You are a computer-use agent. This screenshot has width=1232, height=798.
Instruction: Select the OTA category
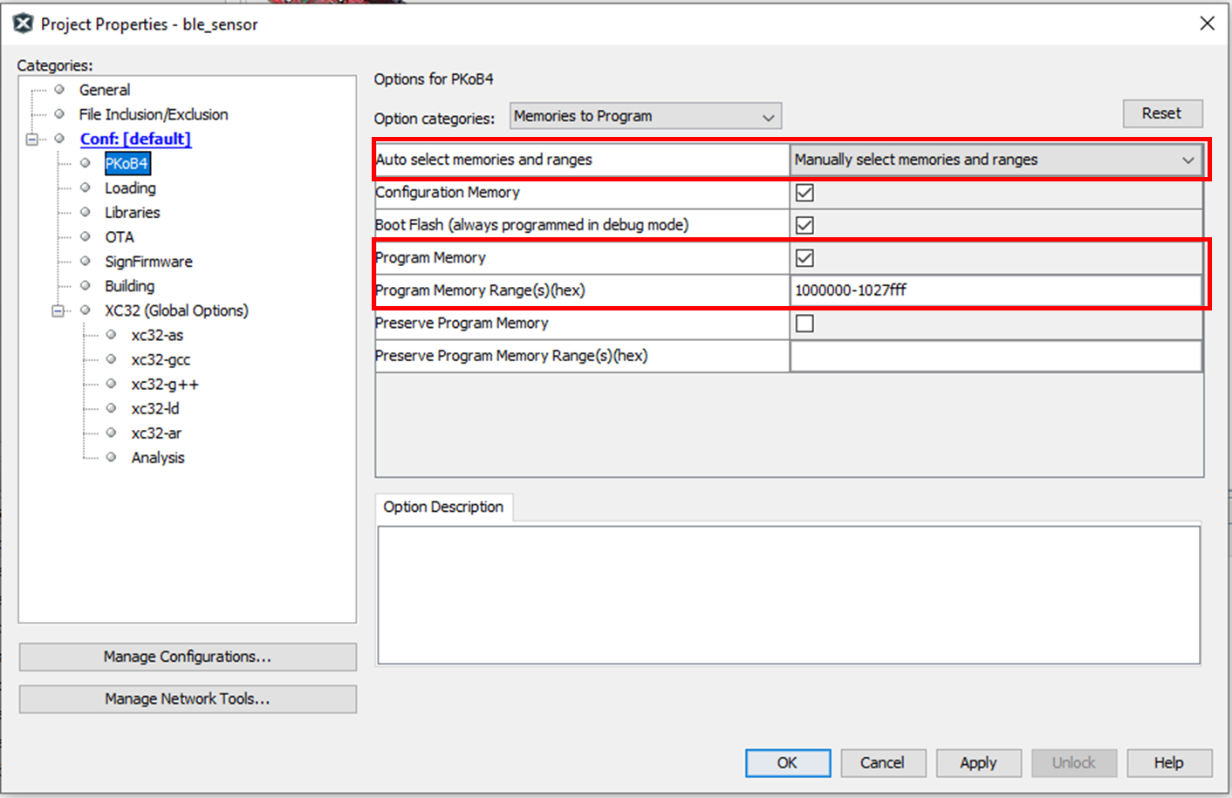click(120, 237)
